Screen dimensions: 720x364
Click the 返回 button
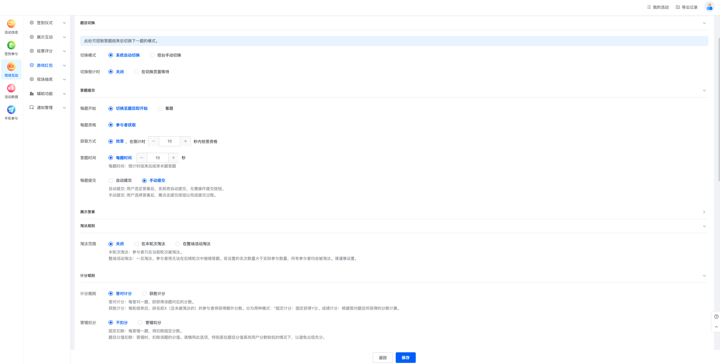(382, 358)
